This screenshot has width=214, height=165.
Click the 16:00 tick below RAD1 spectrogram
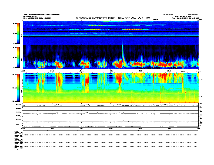pyautogui.click(x=140, y=71)
